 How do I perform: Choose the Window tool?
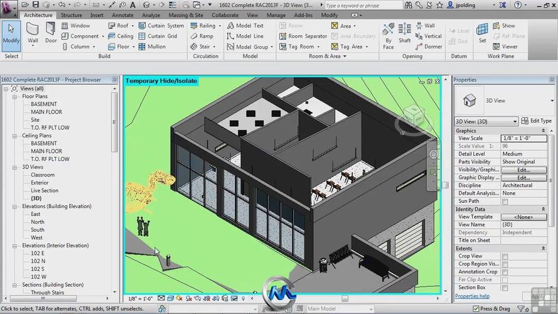76,26
